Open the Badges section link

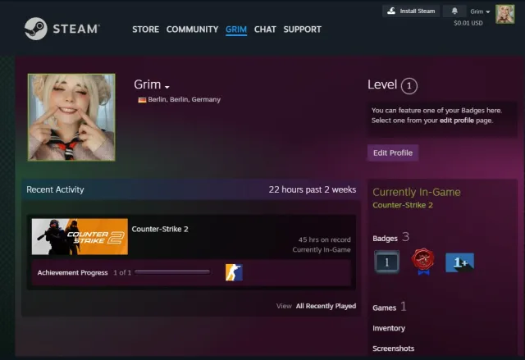[385, 239]
